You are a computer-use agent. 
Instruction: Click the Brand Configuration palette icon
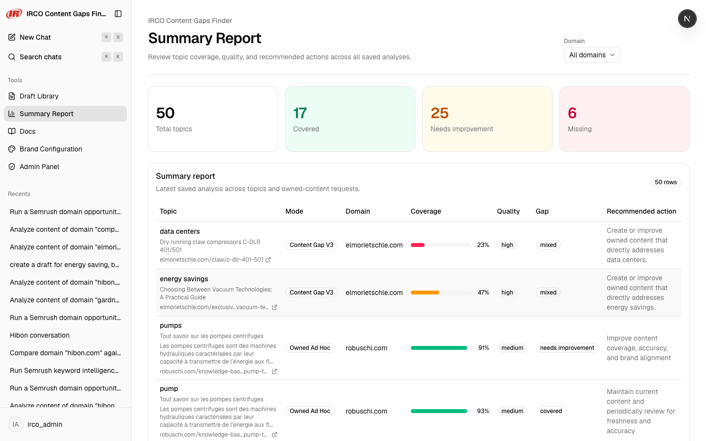[12, 149]
